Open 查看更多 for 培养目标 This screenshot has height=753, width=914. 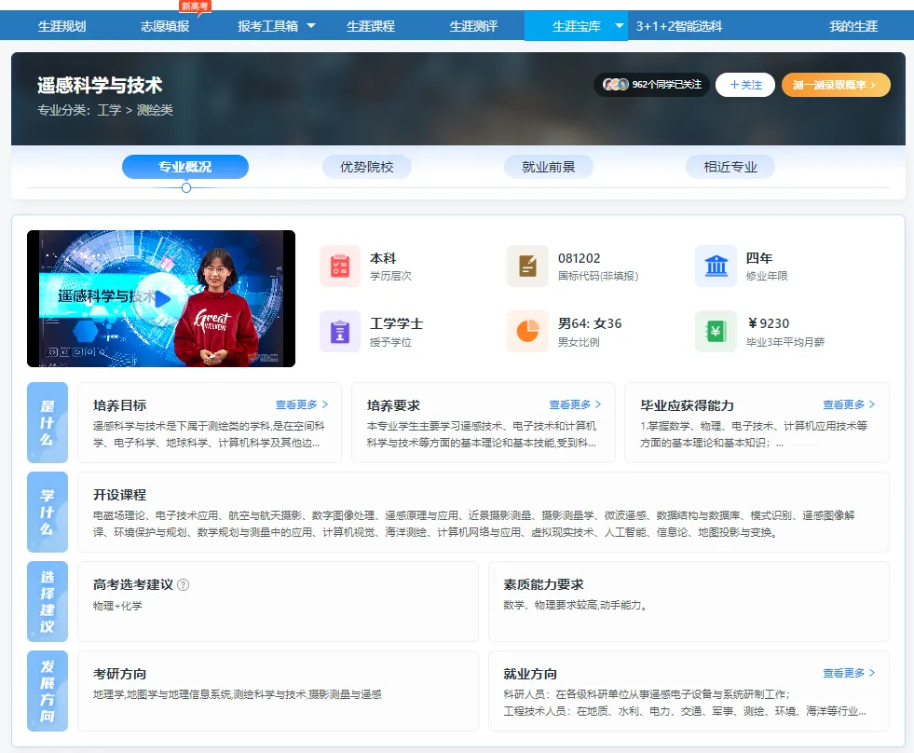click(301, 404)
